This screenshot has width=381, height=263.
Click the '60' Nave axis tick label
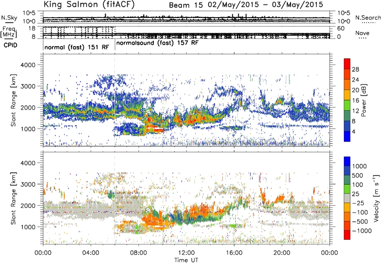[341, 28]
